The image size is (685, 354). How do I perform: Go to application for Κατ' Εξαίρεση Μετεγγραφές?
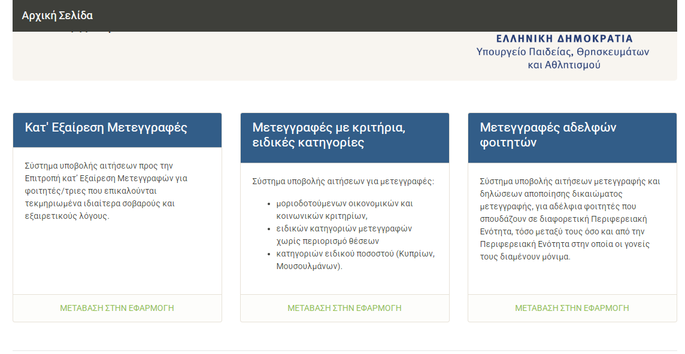117,308
